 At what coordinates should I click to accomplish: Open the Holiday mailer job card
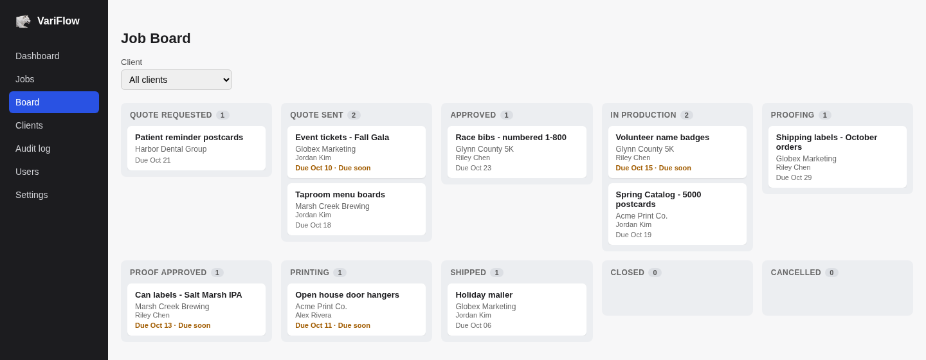(x=517, y=309)
